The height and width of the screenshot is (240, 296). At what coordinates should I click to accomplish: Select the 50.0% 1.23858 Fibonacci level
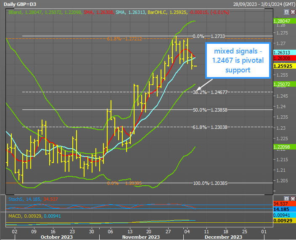click(x=209, y=109)
